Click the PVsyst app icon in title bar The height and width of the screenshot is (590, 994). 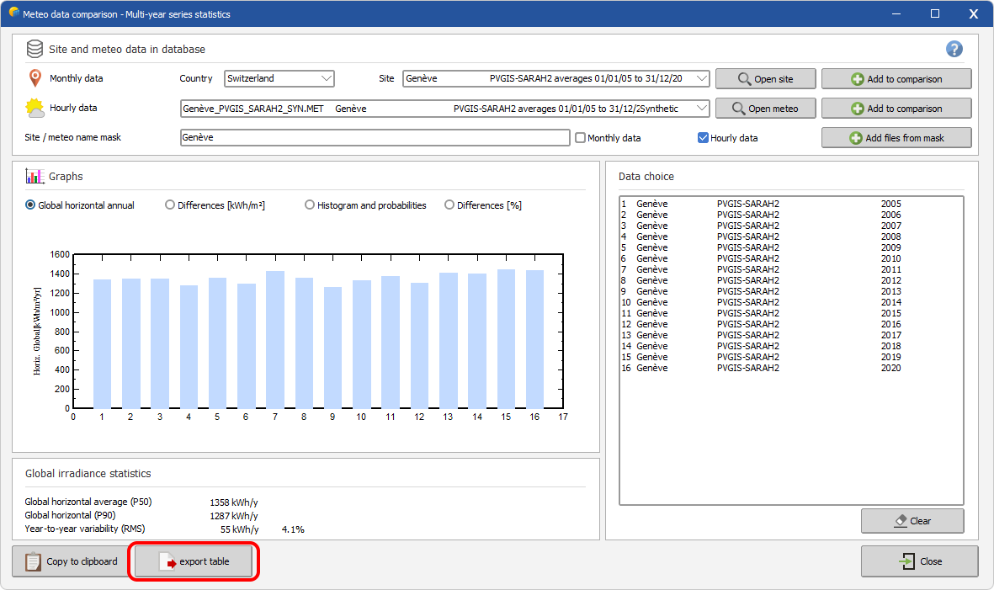tap(13, 13)
